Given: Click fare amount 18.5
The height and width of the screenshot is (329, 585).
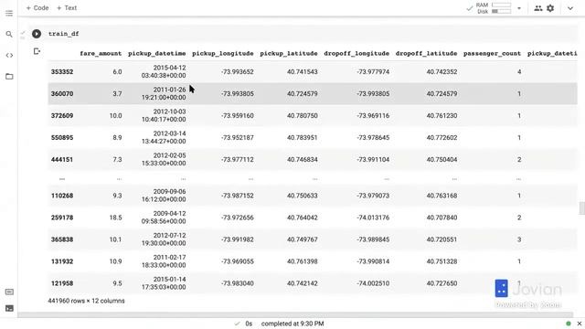Looking at the screenshot, I should coord(116,218).
